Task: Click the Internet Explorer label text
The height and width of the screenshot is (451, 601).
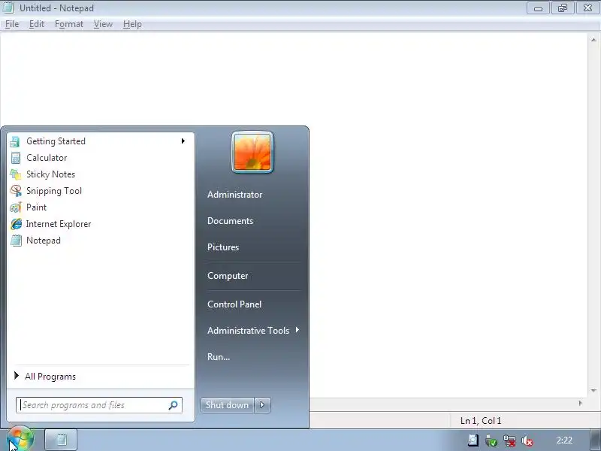Action: [x=59, y=224]
